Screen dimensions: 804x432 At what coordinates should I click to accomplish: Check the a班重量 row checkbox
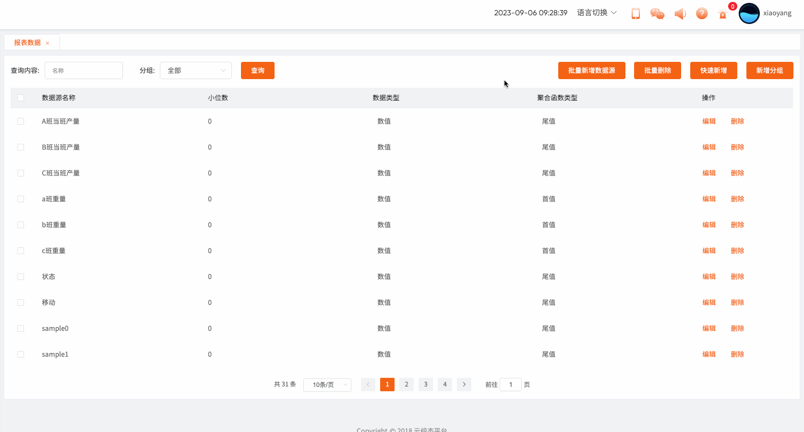coord(21,199)
